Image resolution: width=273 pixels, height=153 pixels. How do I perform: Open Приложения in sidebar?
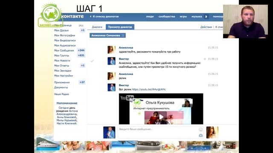[x=62, y=82]
